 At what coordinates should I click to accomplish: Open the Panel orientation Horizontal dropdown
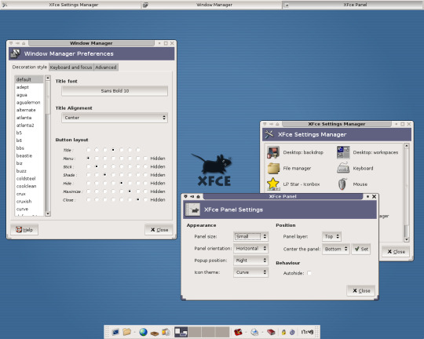pyautogui.click(x=250, y=249)
